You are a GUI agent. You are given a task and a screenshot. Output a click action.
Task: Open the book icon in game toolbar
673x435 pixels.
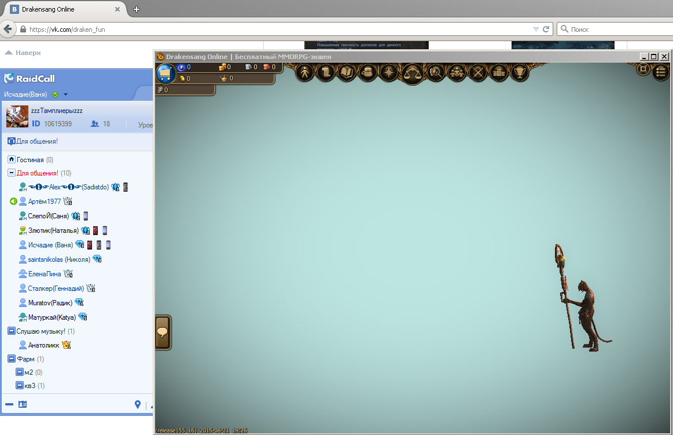tap(347, 72)
